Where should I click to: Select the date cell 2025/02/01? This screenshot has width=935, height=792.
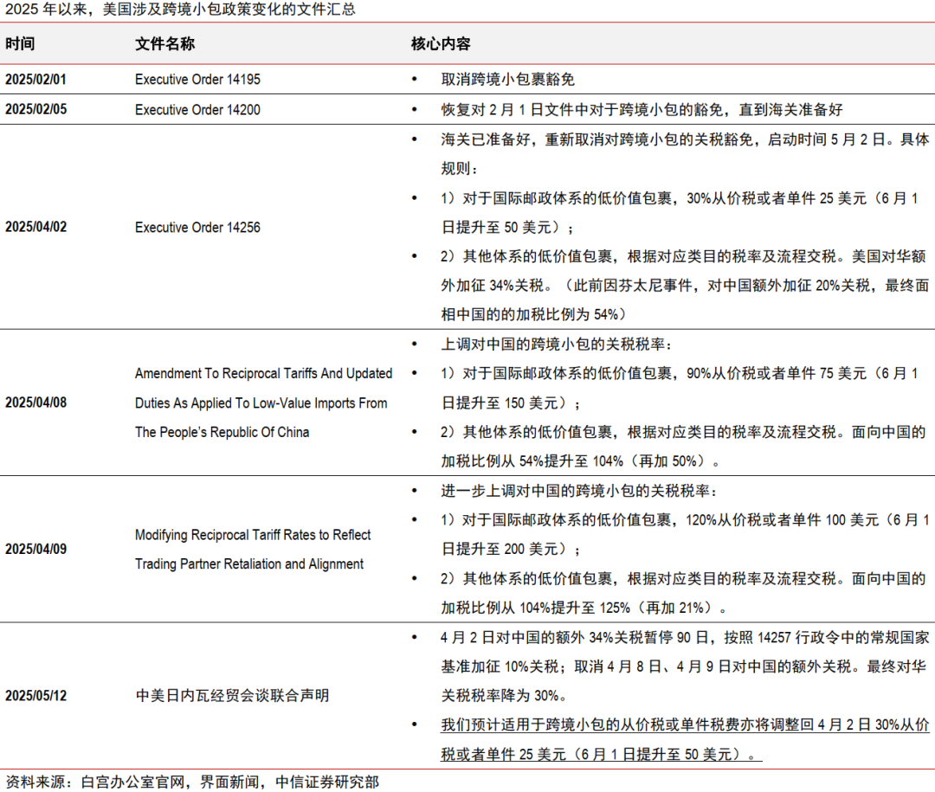coord(35,80)
